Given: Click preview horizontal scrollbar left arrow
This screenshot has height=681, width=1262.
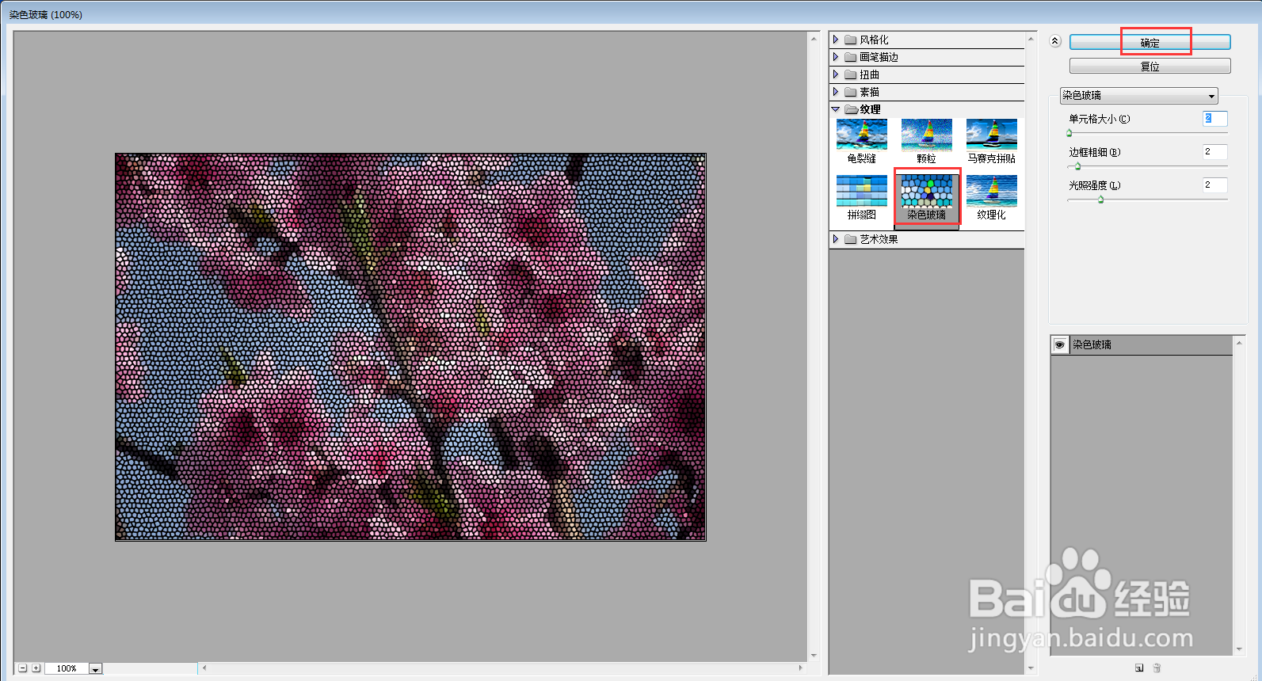Looking at the screenshot, I should (204, 668).
